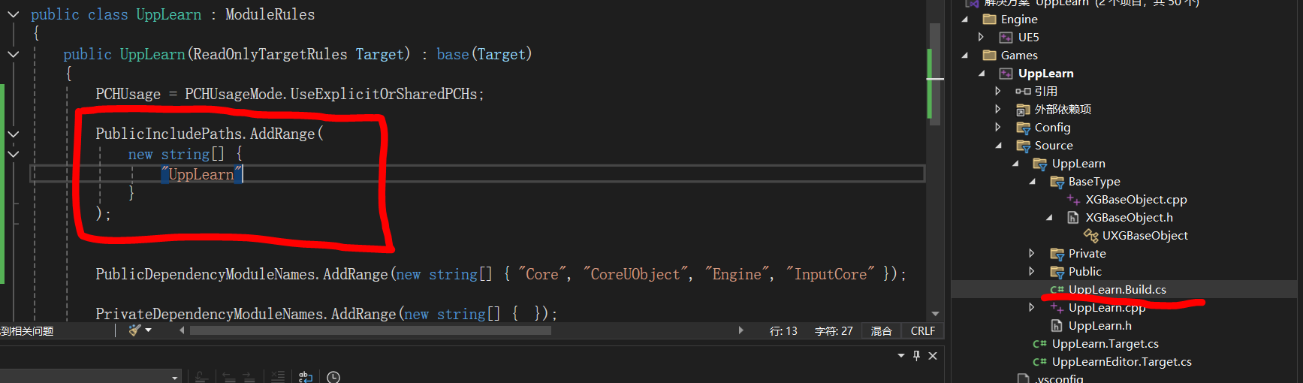Click the UXGBaseObject class icon
The image size is (1303, 383).
(1091, 236)
